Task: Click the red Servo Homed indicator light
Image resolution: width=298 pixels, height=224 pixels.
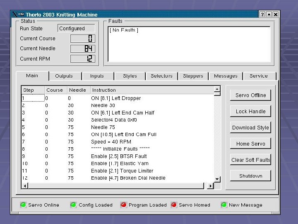Action: point(174,205)
